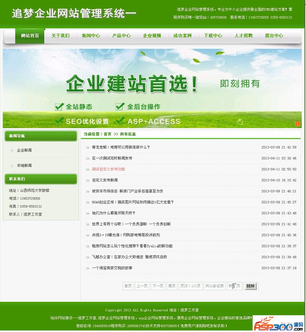306x332 pixels.
Task: Open article 一个淘宝卖家交税的故事
Action: (112, 268)
